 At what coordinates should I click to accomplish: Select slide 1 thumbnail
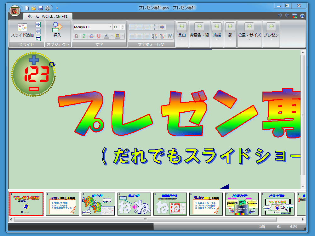pos(26,204)
